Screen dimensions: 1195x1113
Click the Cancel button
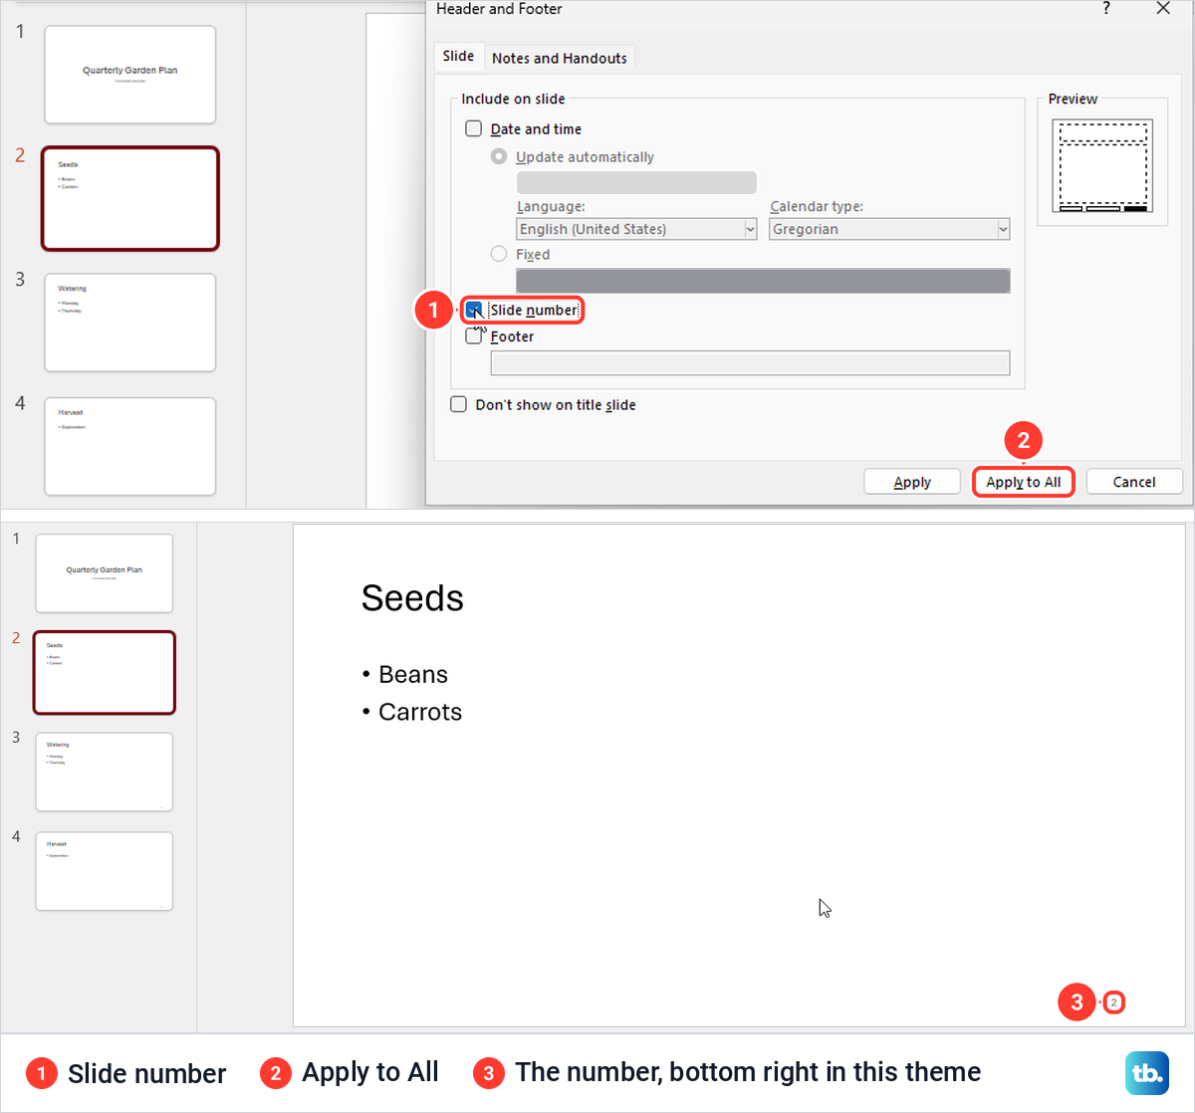coord(1134,482)
